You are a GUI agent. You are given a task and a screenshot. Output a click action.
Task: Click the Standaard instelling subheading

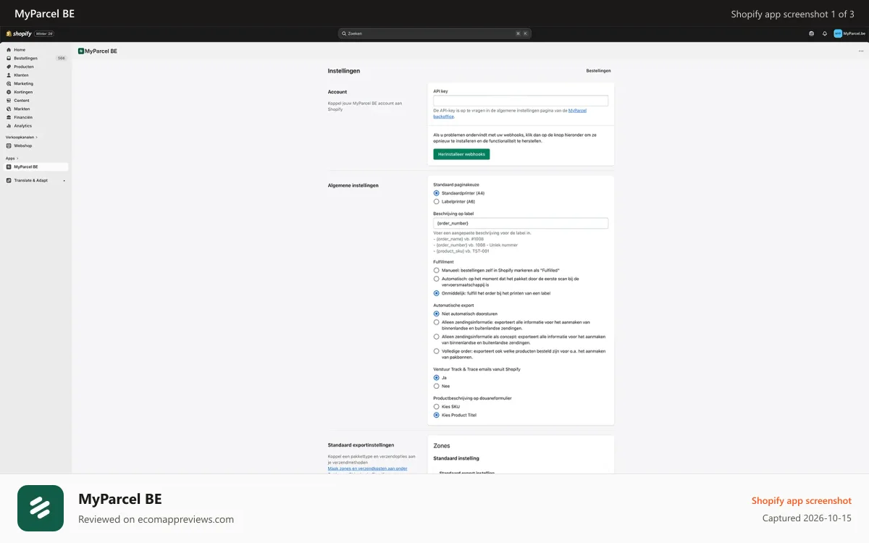tap(456, 458)
